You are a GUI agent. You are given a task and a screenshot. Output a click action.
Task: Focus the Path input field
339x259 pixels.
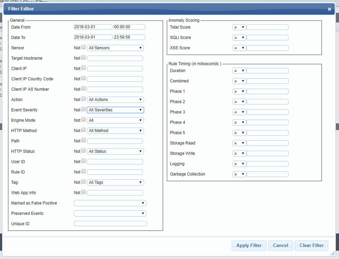tap(115, 141)
